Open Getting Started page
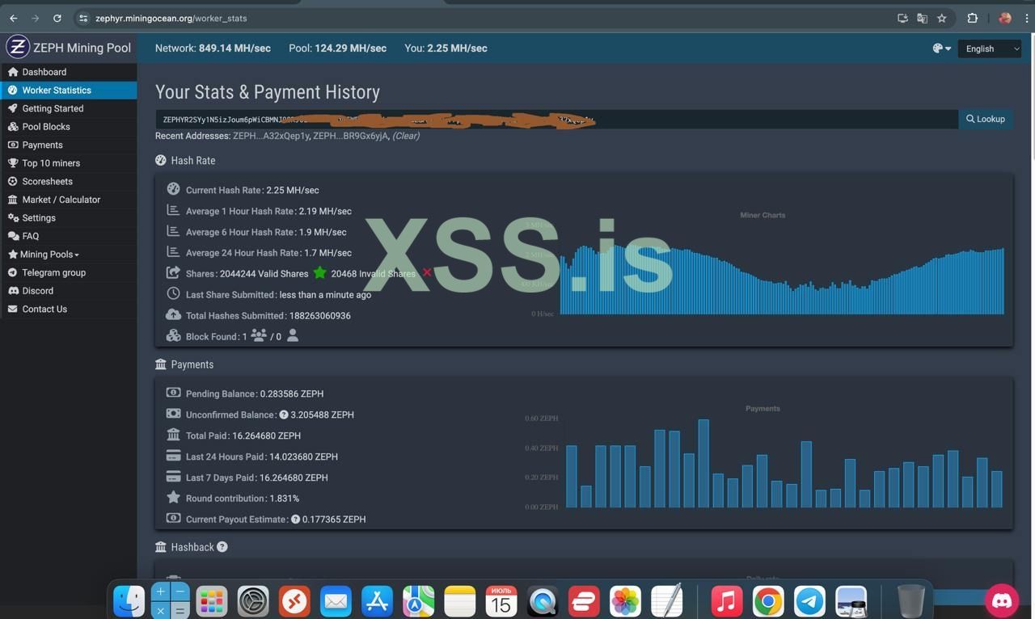Viewport: 1035px width, 619px height. tap(68, 108)
